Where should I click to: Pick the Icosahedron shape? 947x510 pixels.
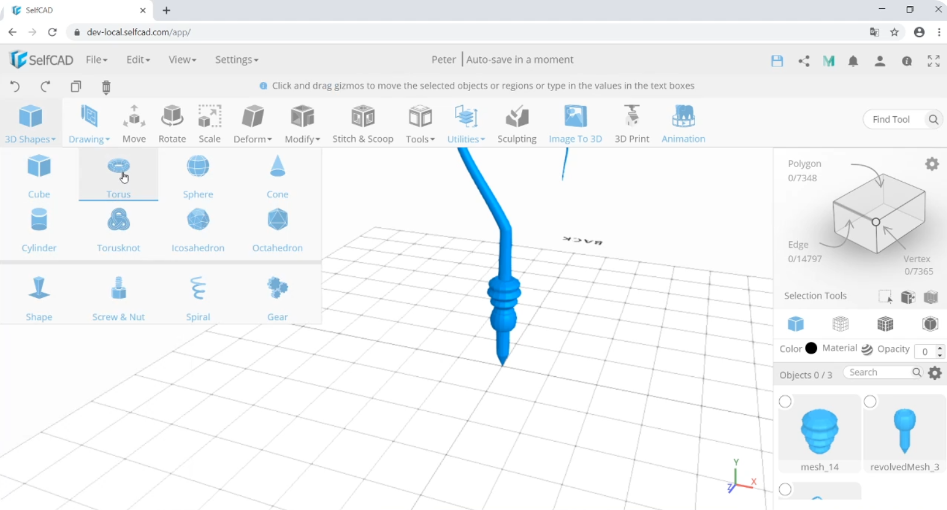(198, 230)
